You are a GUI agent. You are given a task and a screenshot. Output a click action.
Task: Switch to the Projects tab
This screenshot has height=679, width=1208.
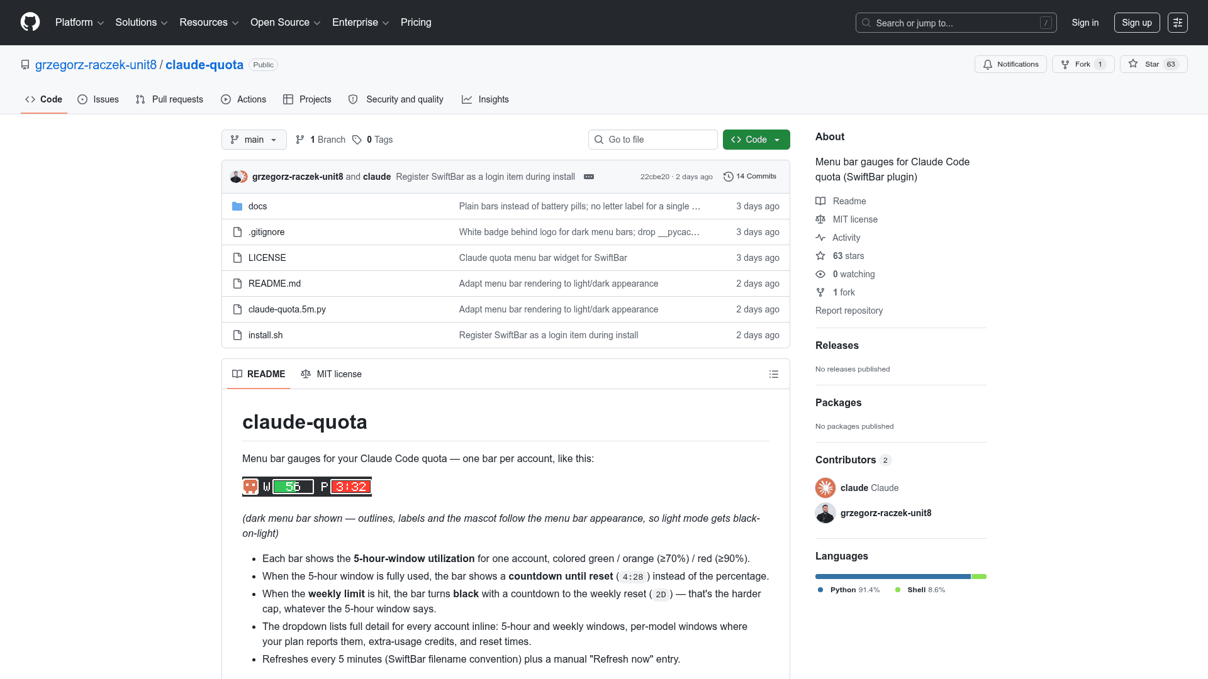tap(307, 99)
